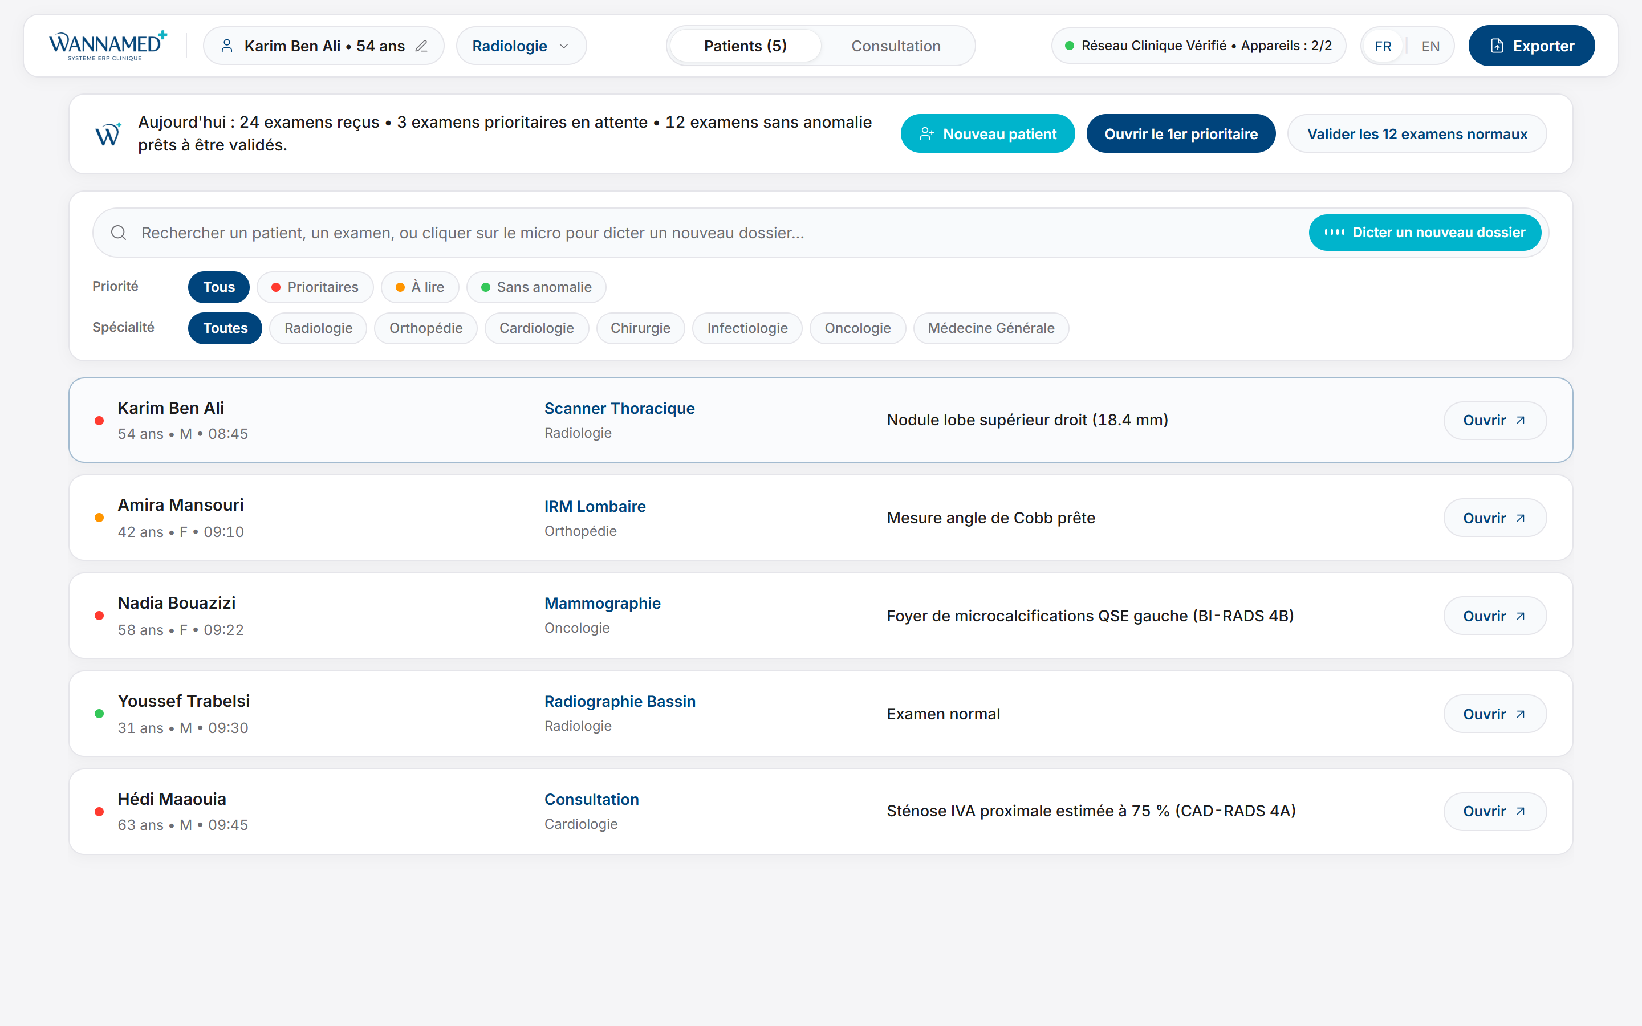This screenshot has width=1642, height=1026.
Task: Open the Radiologie specialty dropdown in header
Action: click(x=521, y=46)
